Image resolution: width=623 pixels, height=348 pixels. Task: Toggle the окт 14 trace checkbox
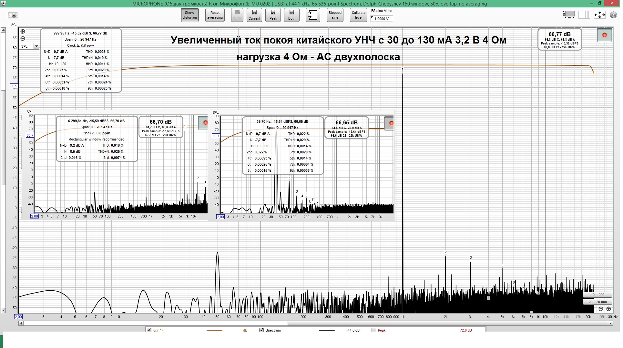(x=149, y=330)
